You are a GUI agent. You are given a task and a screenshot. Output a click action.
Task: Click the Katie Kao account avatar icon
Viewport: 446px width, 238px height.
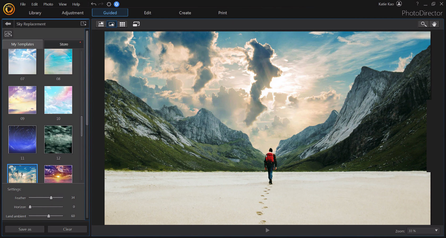click(x=399, y=4)
